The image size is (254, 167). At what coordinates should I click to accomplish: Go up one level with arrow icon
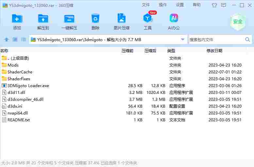(x=7, y=39)
